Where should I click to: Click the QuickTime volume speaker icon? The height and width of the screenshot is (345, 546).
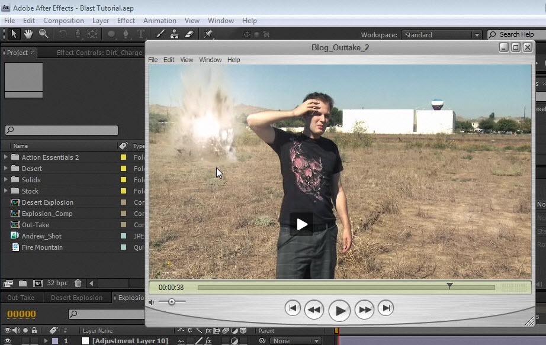(x=152, y=302)
